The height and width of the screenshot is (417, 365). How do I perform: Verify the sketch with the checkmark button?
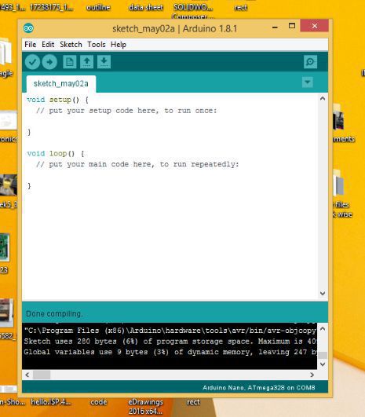(32, 62)
